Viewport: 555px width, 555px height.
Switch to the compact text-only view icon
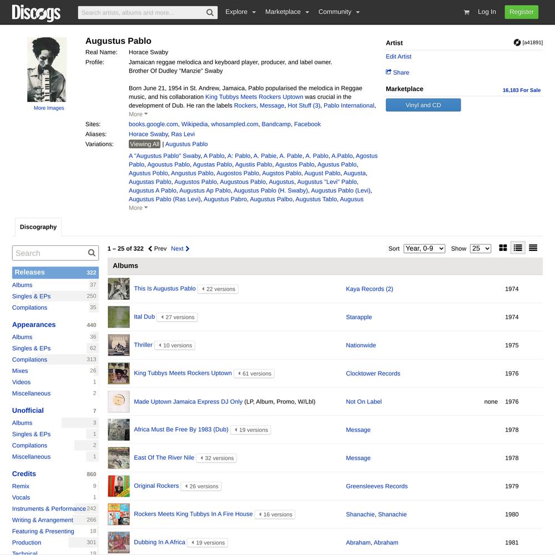pos(533,248)
